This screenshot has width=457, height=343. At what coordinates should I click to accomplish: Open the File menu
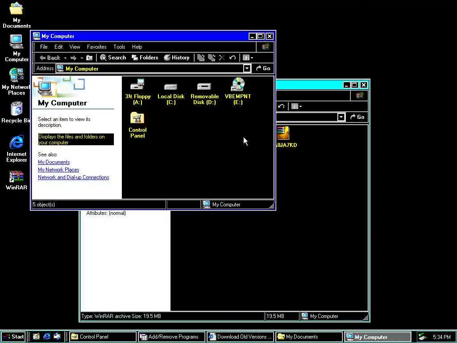point(44,46)
